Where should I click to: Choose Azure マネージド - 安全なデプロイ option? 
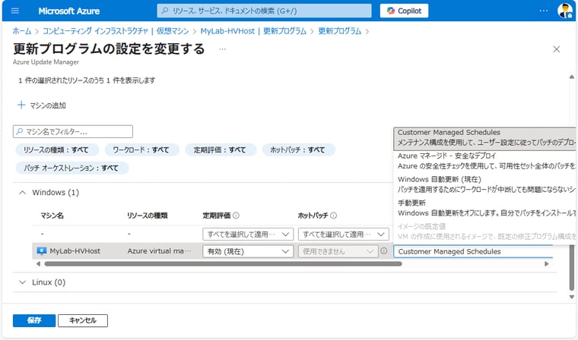click(484, 161)
